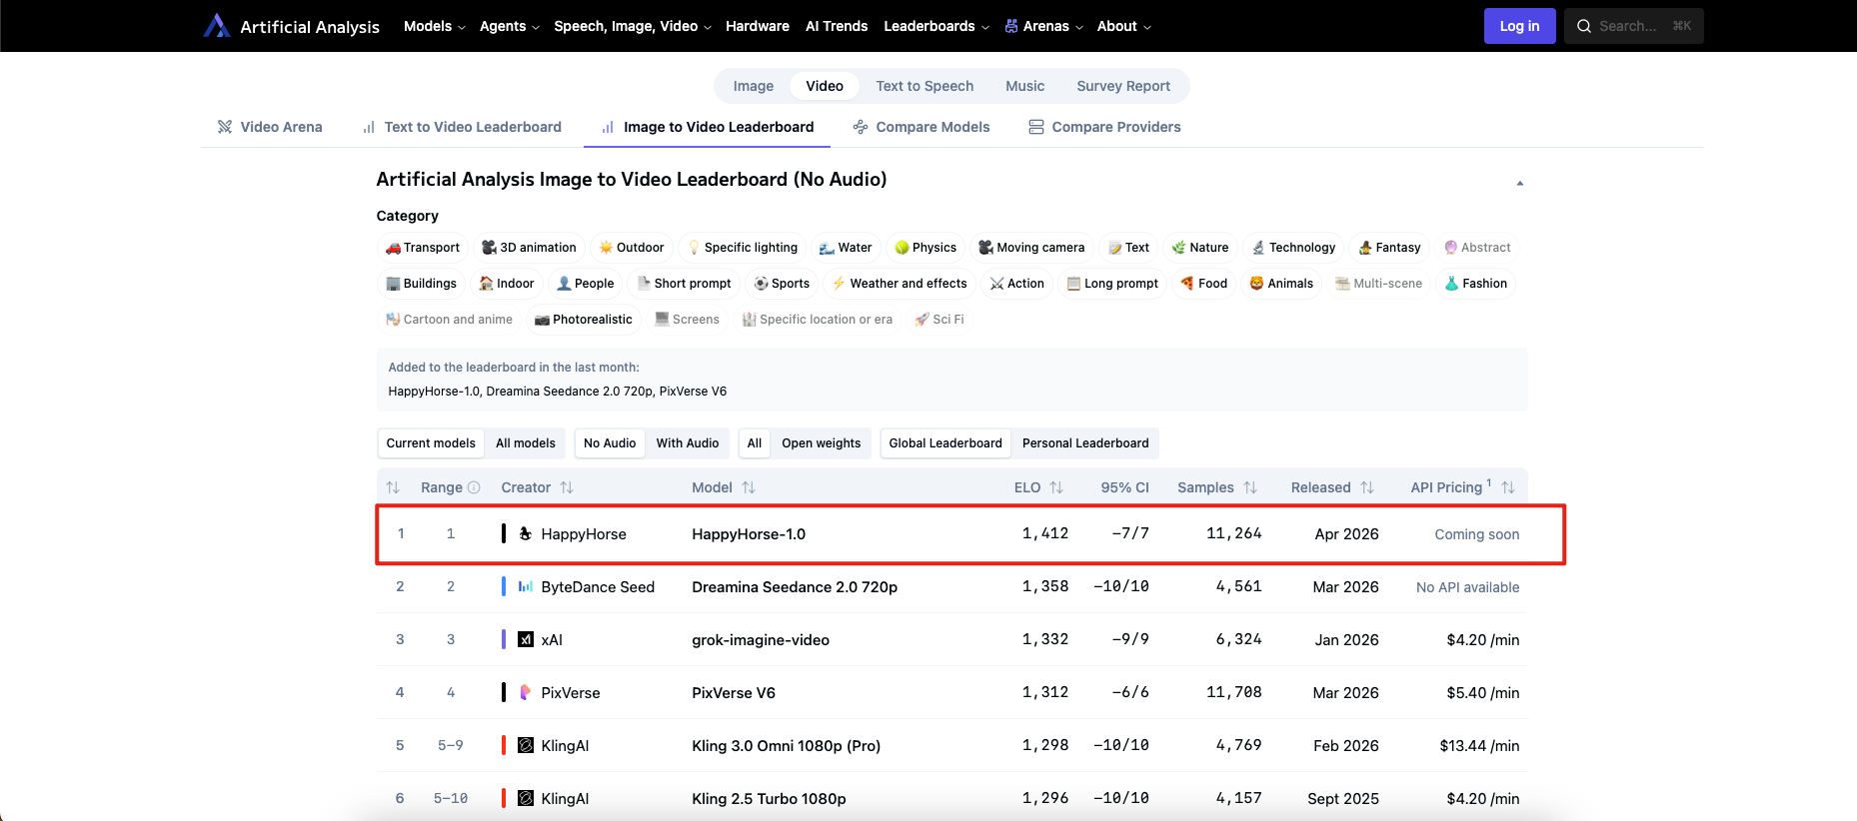Sort table by ELO column arrows
The width and height of the screenshot is (1857, 821).
(1056, 487)
